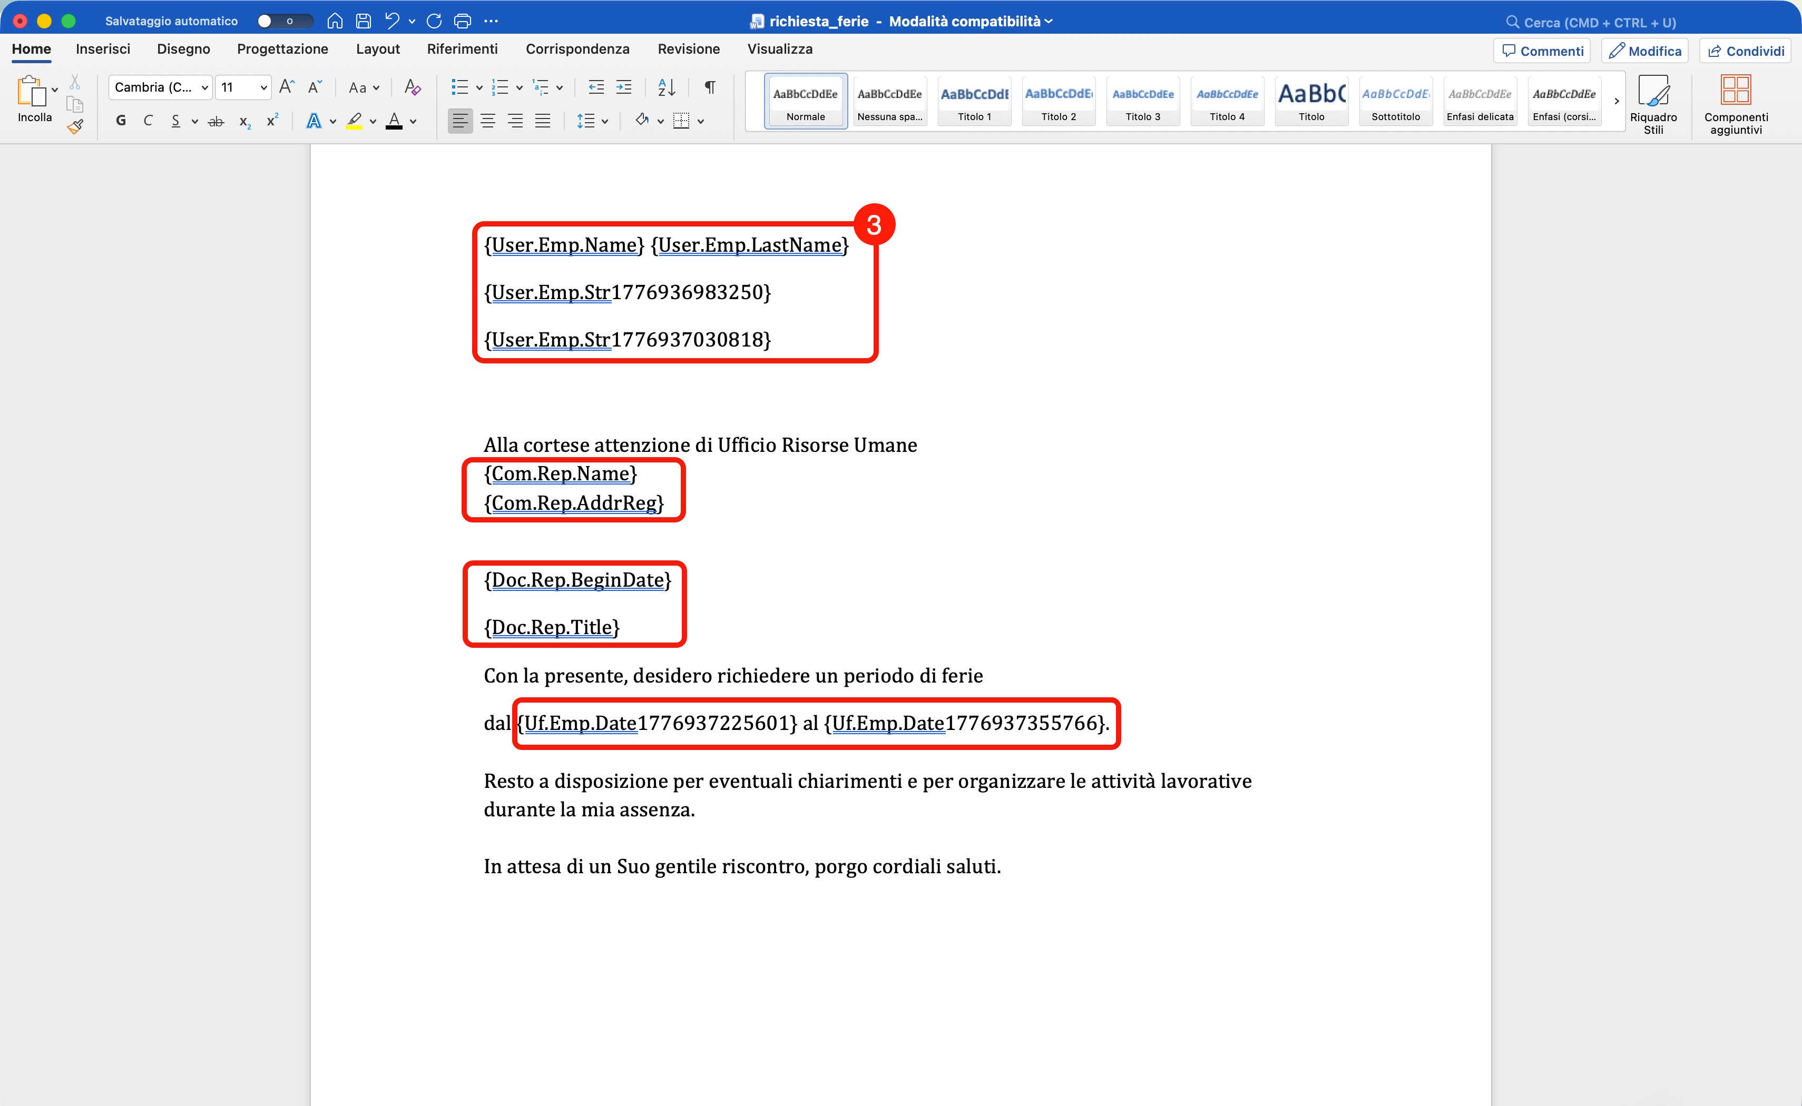Toggle the show paragraph marks icon
Screen dimensions: 1802x1106
[x=709, y=87]
